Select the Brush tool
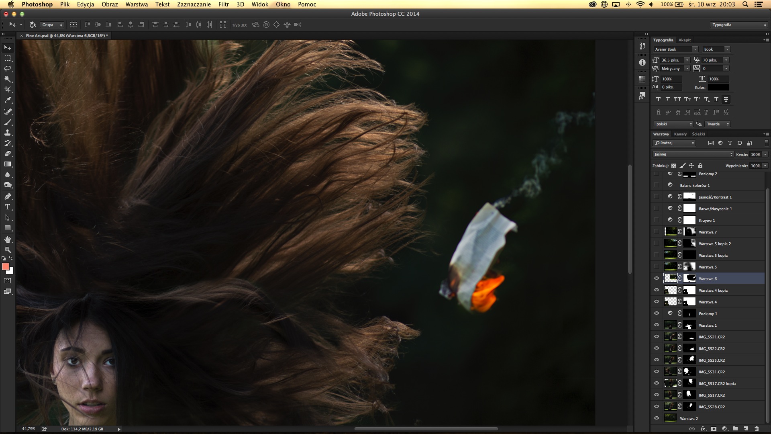Screen dimensions: 771x434 point(8,121)
